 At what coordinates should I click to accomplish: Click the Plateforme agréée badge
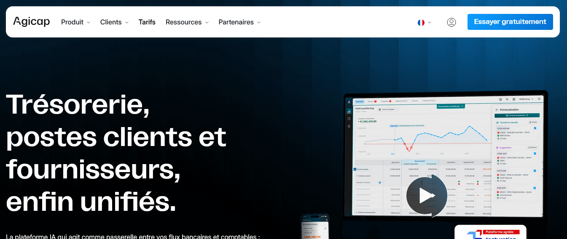click(x=502, y=232)
